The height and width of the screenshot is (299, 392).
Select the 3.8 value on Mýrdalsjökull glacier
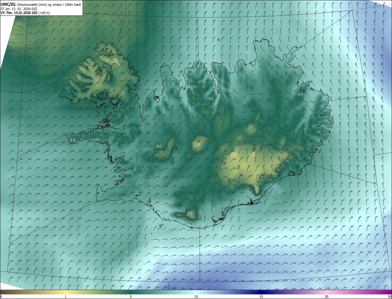point(190,214)
